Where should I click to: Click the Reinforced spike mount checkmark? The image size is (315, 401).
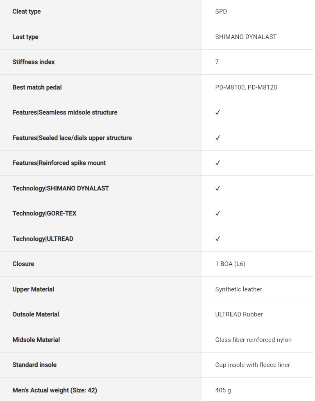point(218,163)
